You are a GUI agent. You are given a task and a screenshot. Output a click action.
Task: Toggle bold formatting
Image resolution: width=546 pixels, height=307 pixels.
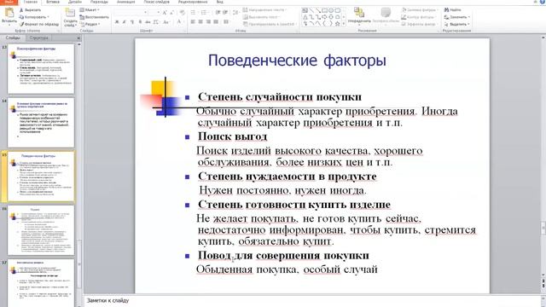[117, 22]
